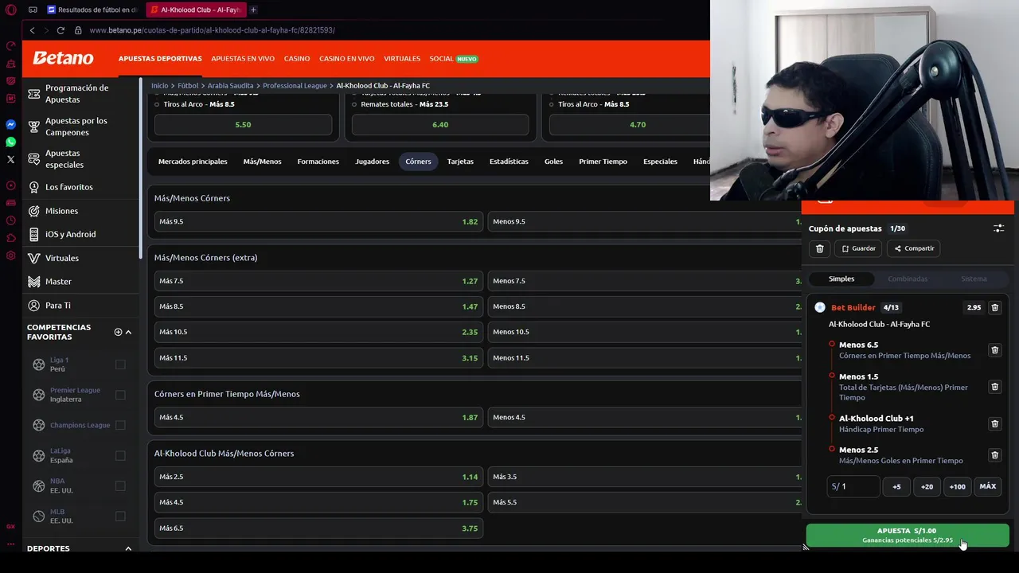This screenshot has width=1019, height=573.
Task: Click the Guardar coupon button
Action: pos(858,248)
